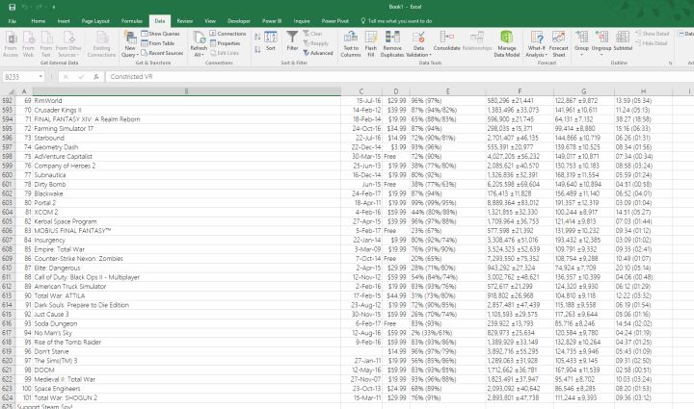This screenshot has width=694, height=409.
Task: Switch to Power Pivot tab
Action: (335, 21)
